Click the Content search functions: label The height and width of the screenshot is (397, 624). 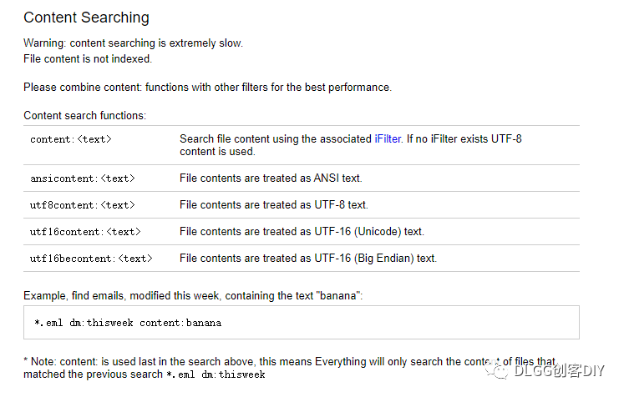point(84,116)
